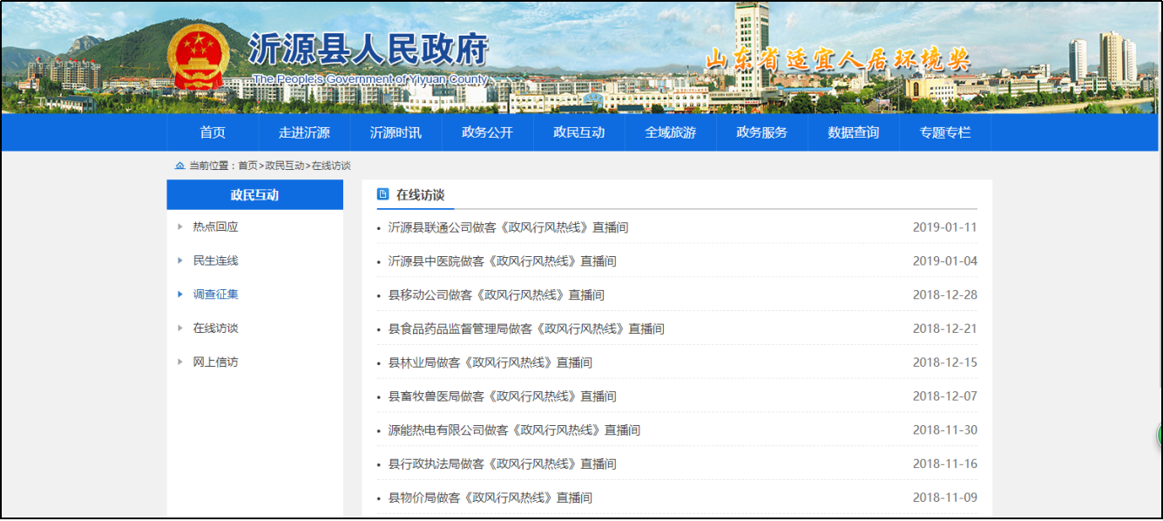Click the 政民互动 breadcrumb link
The image size is (1163, 521).
[x=285, y=166]
